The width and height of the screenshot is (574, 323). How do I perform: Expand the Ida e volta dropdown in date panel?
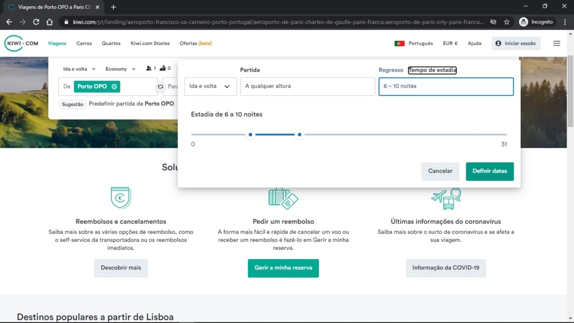click(211, 86)
